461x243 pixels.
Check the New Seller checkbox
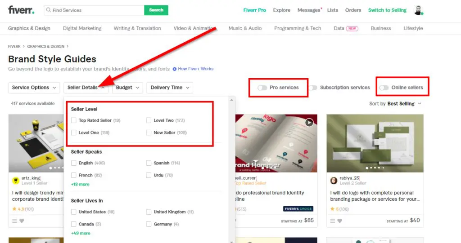click(x=149, y=133)
